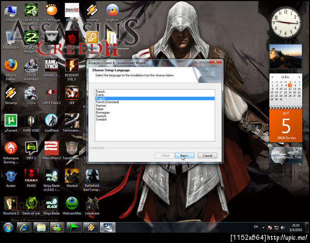The width and height of the screenshot is (310, 243).
Task: Select the Ashampoo Burning icon
Action: coord(11,153)
